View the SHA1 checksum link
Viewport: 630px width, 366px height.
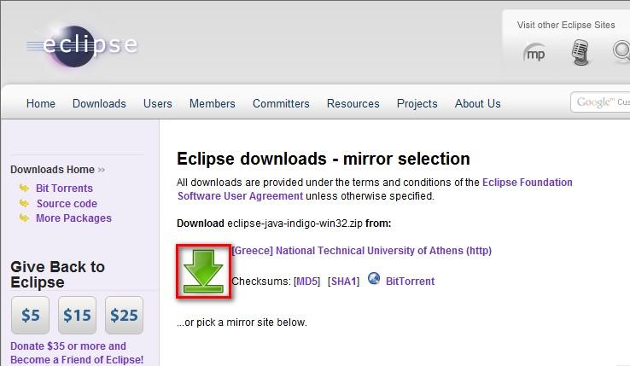[343, 282]
